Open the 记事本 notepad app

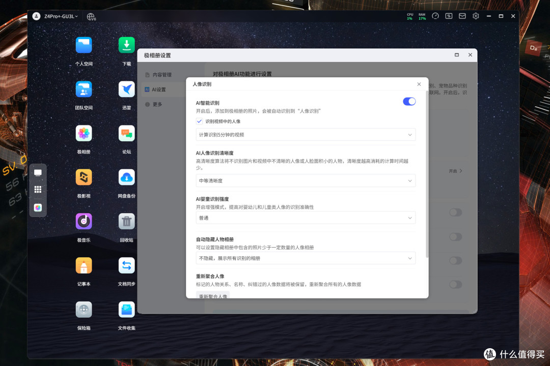84,266
